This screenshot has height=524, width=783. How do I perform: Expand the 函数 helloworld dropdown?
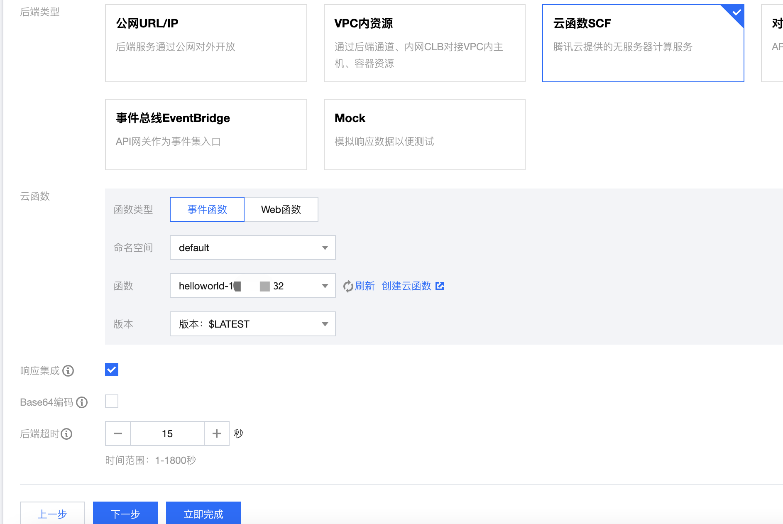tap(252, 286)
